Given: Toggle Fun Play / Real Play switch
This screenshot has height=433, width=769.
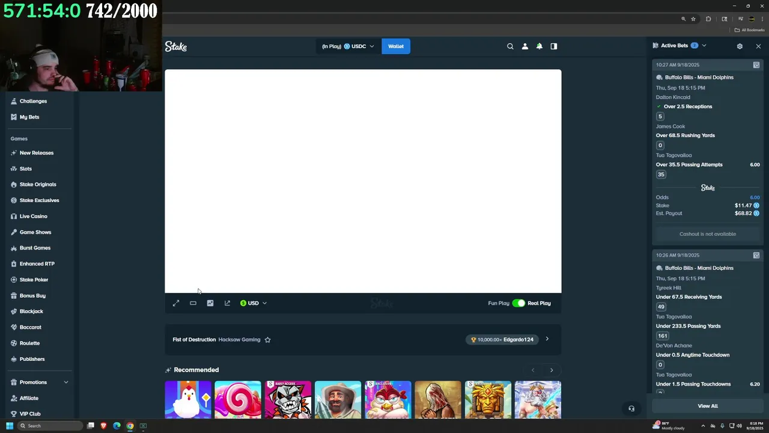Looking at the screenshot, I should 518,303.
